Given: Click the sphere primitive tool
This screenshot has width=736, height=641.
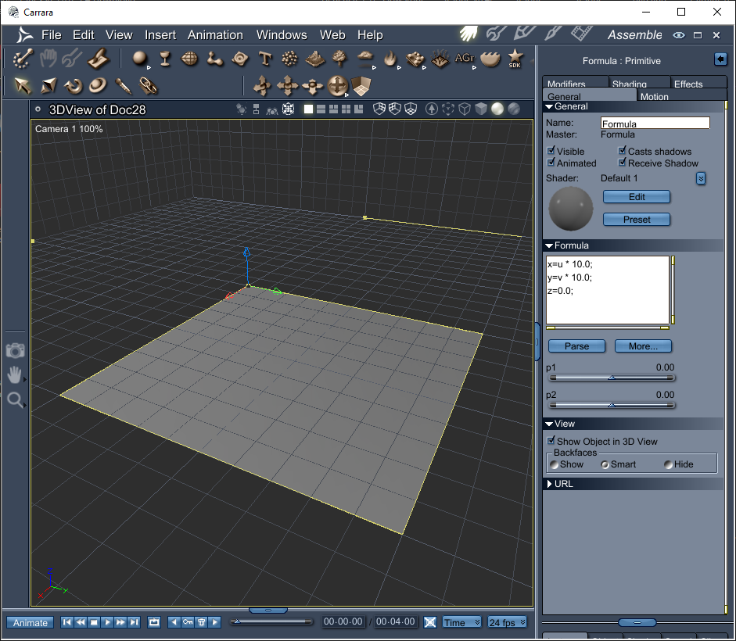Looking at the screenshot, I should 139,59.
